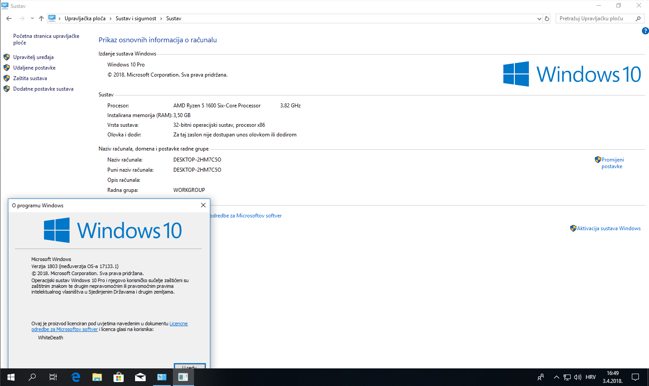The height and width of the screenshot is (386, 649).
Task: Go back with the navigation back arrow
Action: point(9,18)
